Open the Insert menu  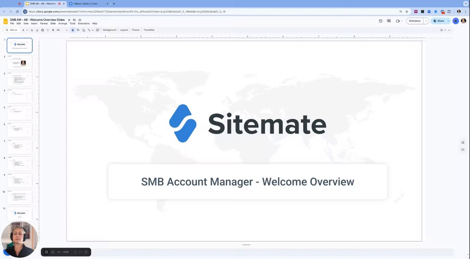tap(34, 24)
